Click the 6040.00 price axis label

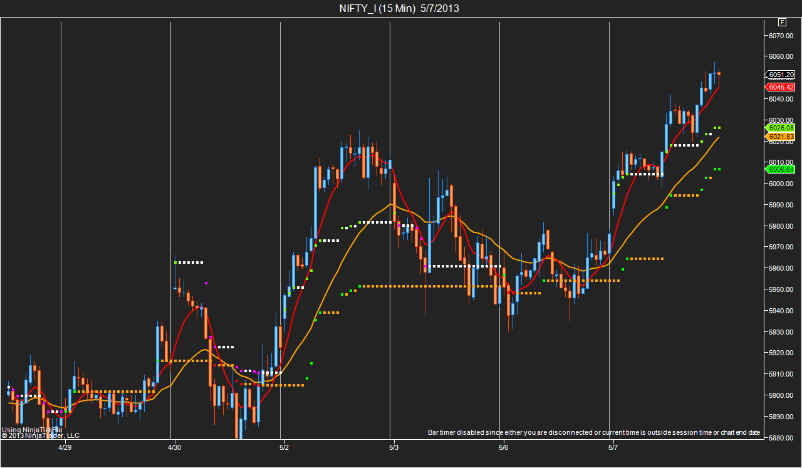click(x=782, y=99)
